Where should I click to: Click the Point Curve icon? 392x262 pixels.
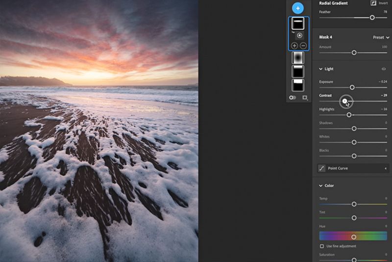click(x=322, y=168)
